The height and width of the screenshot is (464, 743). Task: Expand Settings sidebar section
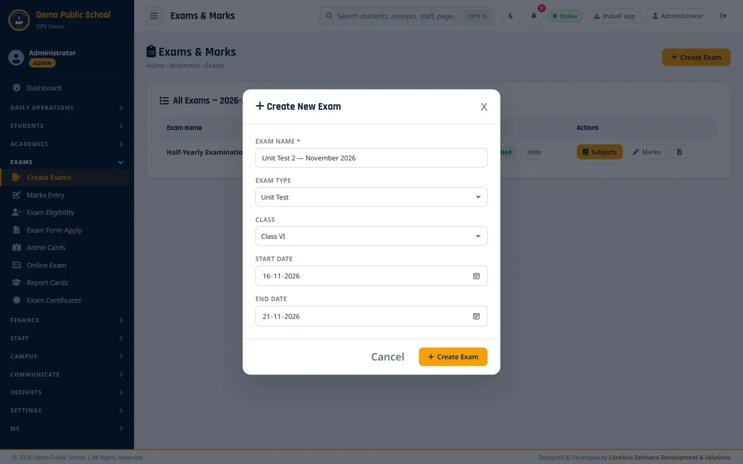click(67, 410)
